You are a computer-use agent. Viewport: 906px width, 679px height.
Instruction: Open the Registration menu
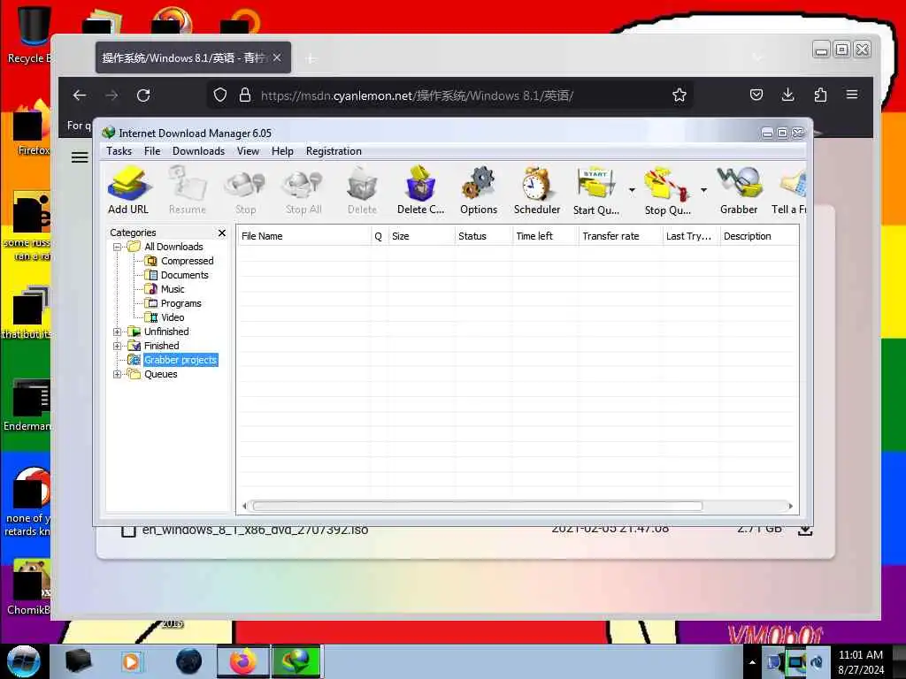tap(334, 151)
